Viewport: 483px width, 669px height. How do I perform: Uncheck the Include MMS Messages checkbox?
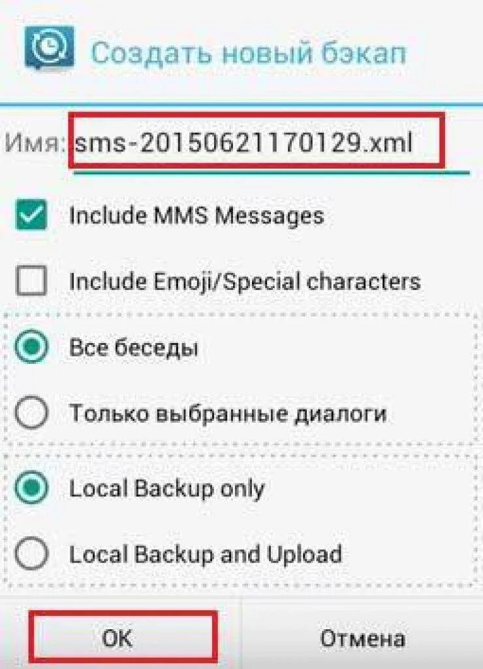coord(31,214)
